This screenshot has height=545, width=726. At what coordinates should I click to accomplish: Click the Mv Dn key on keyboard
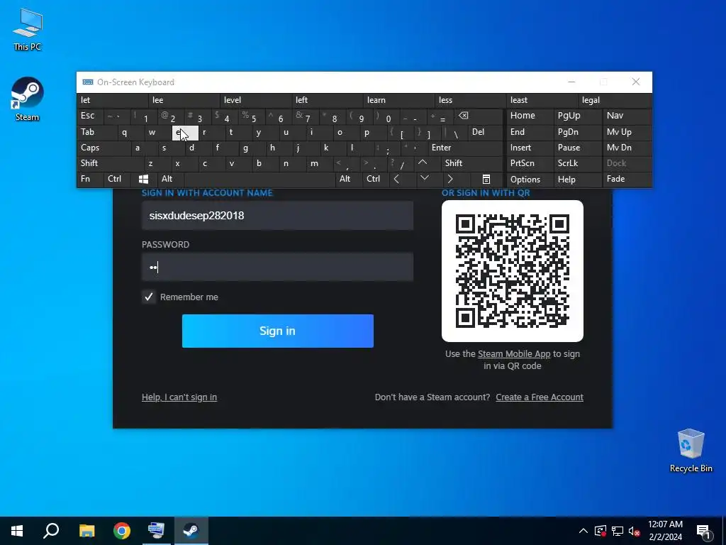[x=627, y=148]
